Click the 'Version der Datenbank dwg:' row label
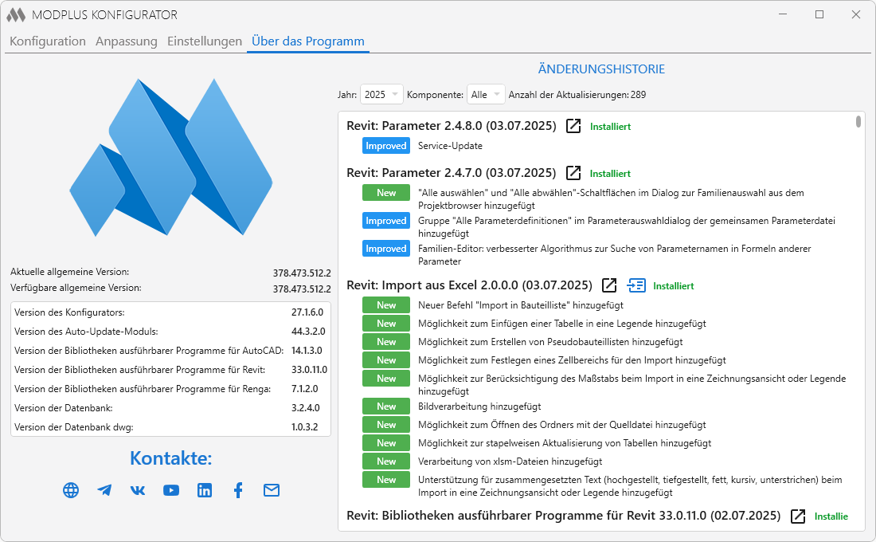 pyautogui.click(x=74, y=426)
